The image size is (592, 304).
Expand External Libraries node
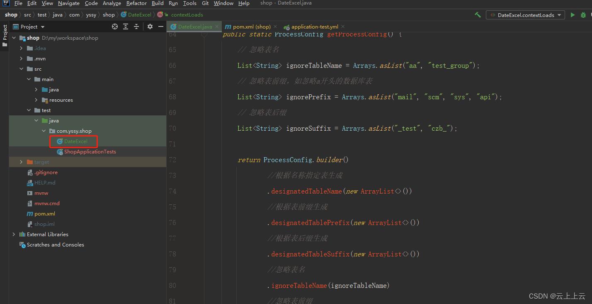point(14,234)
